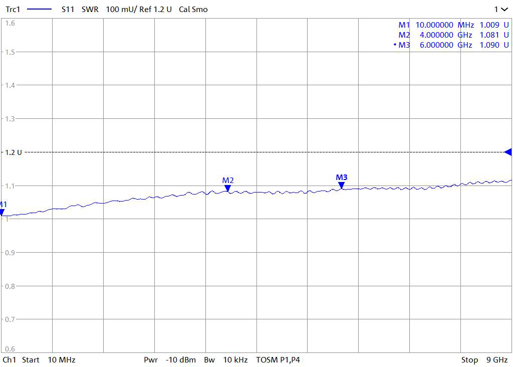The width and height of the screenshot is (513, 367).
Task: Open the SWR trace format setting
Action: pos(90,10)
